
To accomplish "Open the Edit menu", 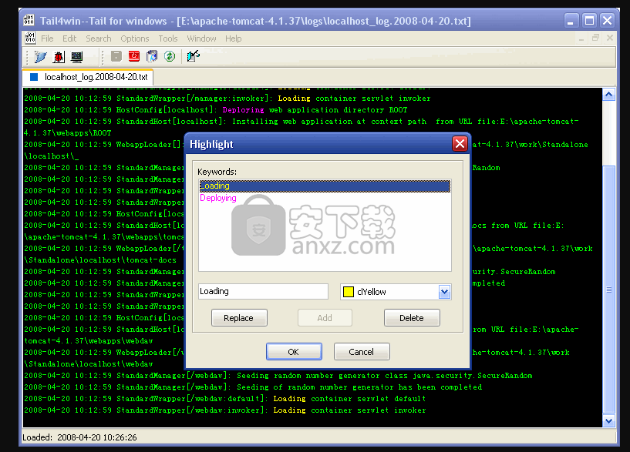I will 69,39.
